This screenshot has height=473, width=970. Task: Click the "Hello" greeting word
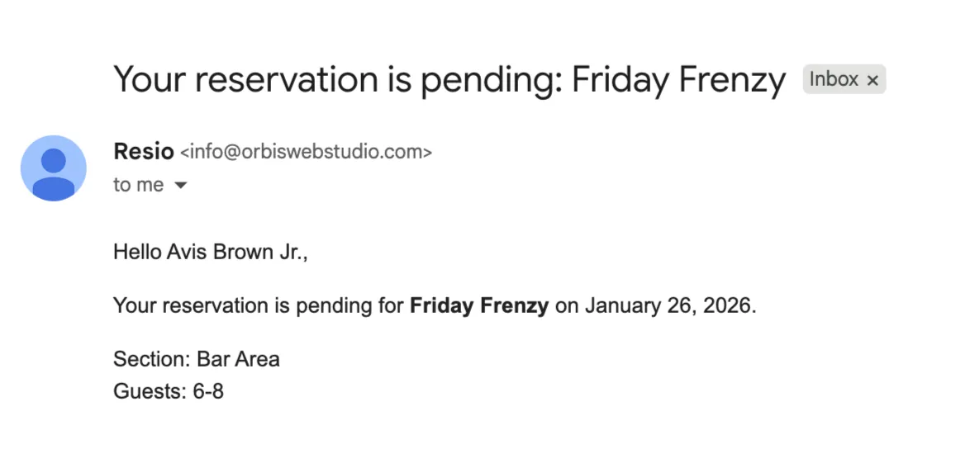pyautogui.click(x=137, y=252)
